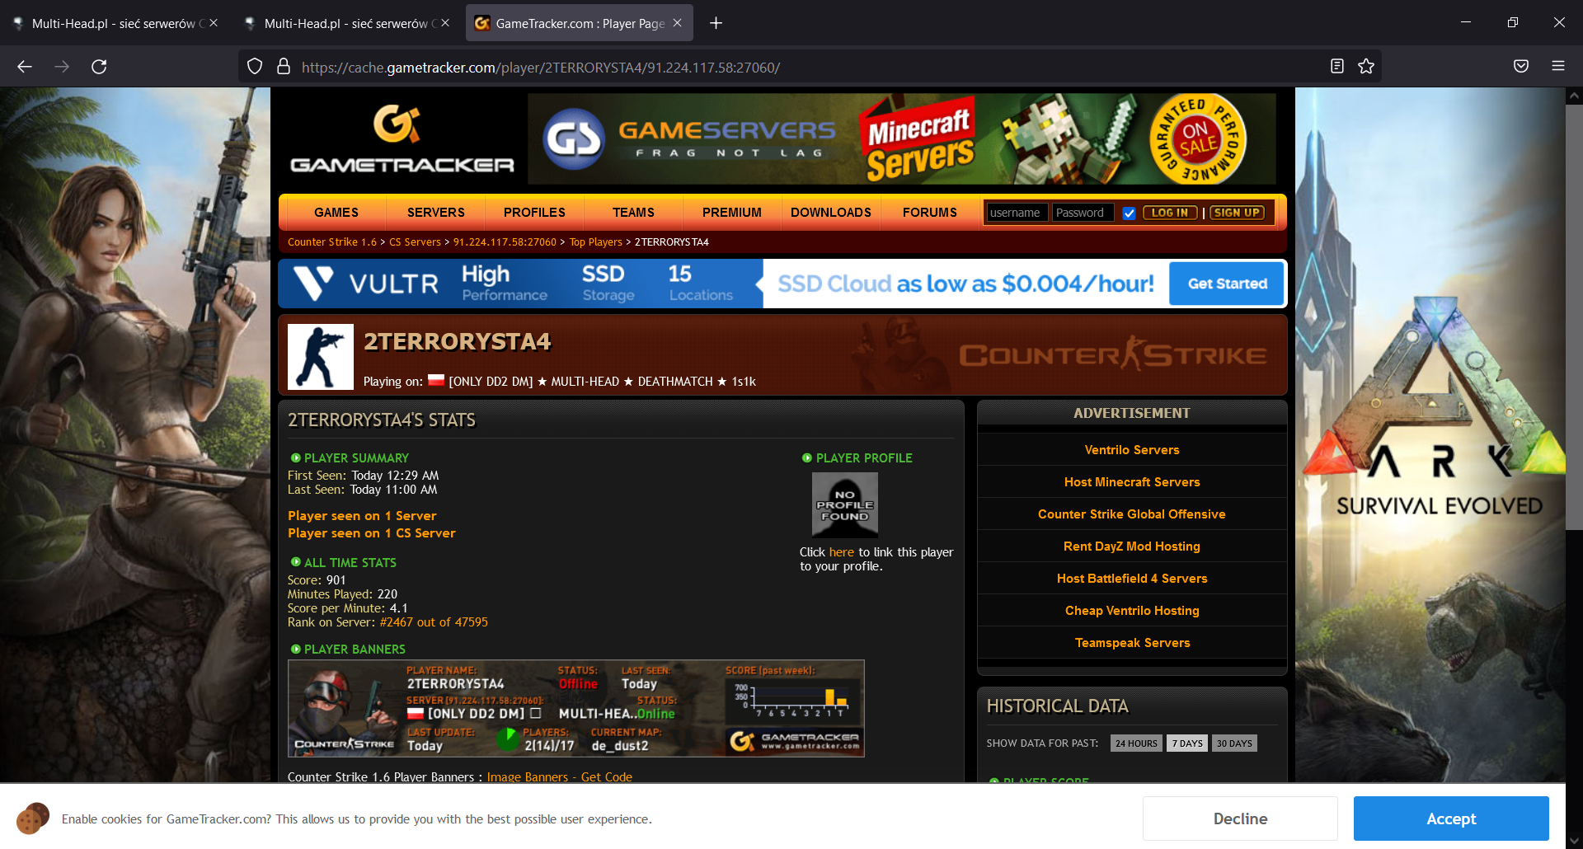
Task: Select 30 DAYS historical data range
Action: 1233,743
